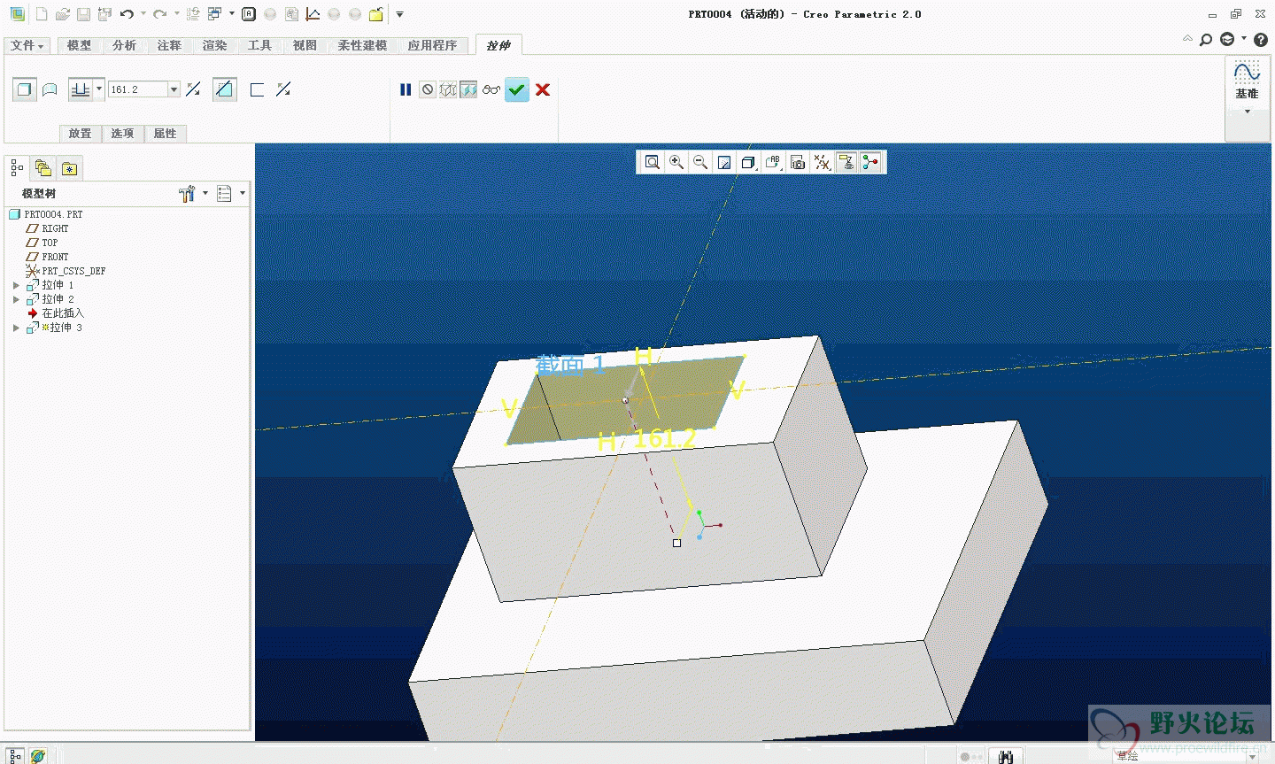Select PRT_CSYS_DEF coordinate system
Viewport: 1275px width, 764px height.
pyautogui.click(x=66, y=271)
